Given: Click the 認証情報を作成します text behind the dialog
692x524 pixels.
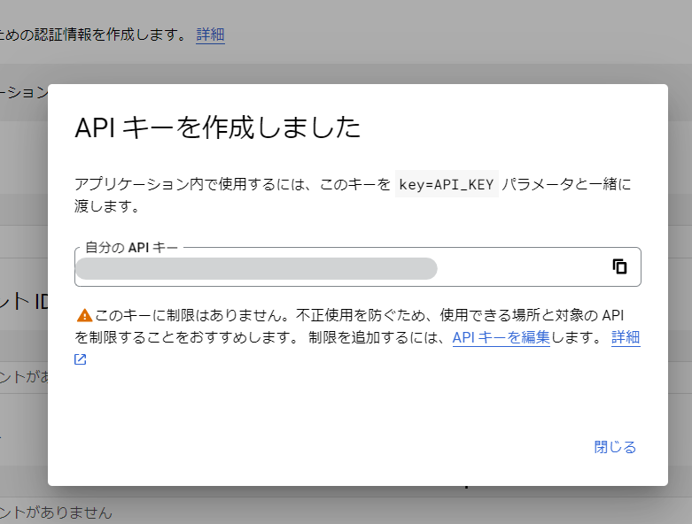Looking at the screenshot, I should point(97,35).
